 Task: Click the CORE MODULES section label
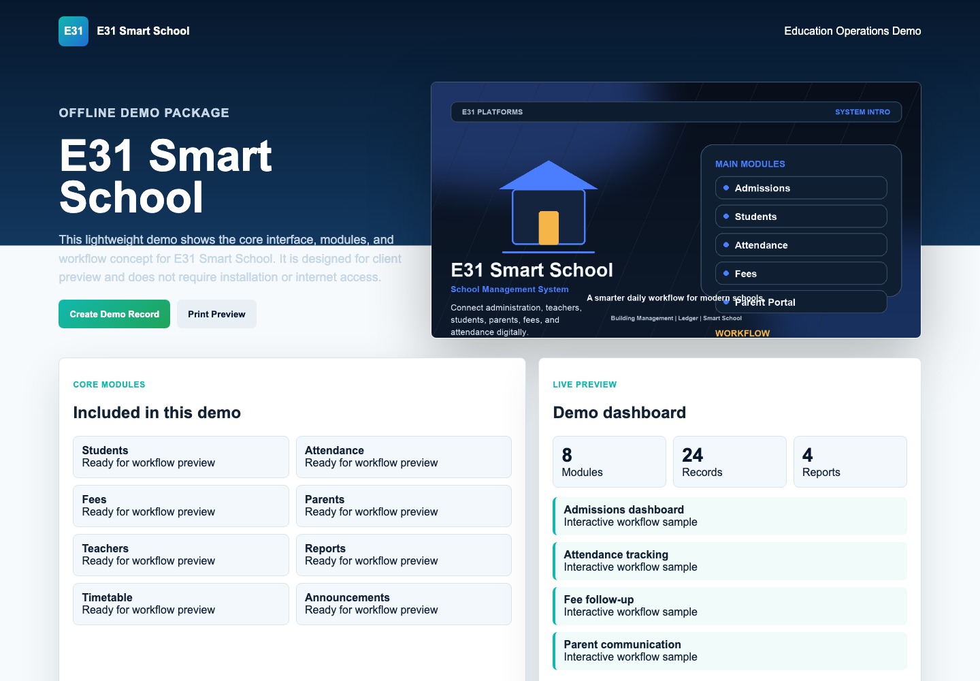coord(109,385)
